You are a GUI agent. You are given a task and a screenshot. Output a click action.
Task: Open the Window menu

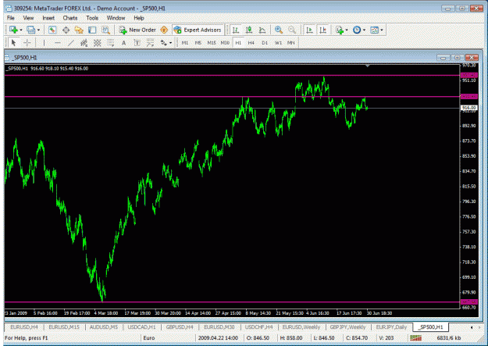116,18
